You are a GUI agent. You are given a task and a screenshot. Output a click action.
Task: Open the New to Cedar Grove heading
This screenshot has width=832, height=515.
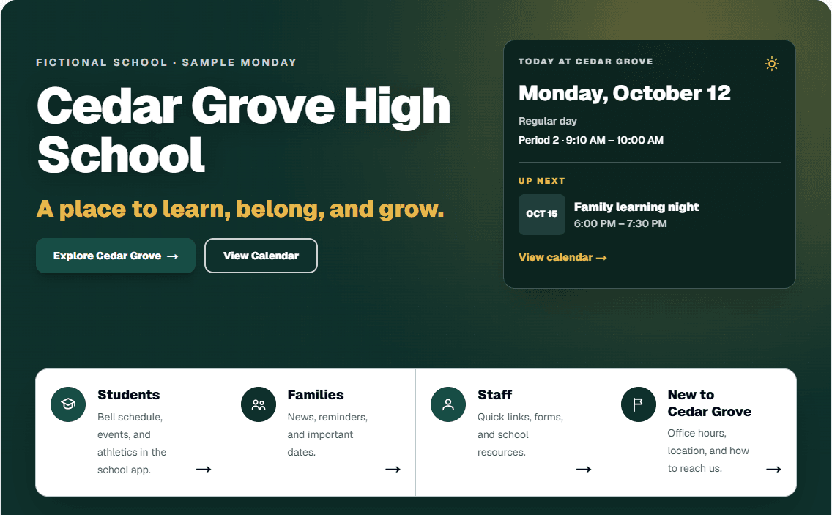click(x=710, y=403)
